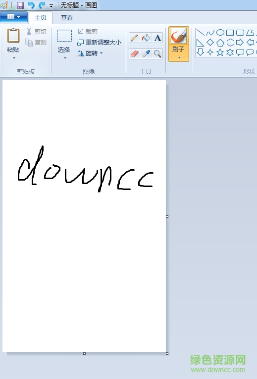Select the Oval shape
This screenshot has width=257, height=379.
pyautogui.click(x=220, y=32)
